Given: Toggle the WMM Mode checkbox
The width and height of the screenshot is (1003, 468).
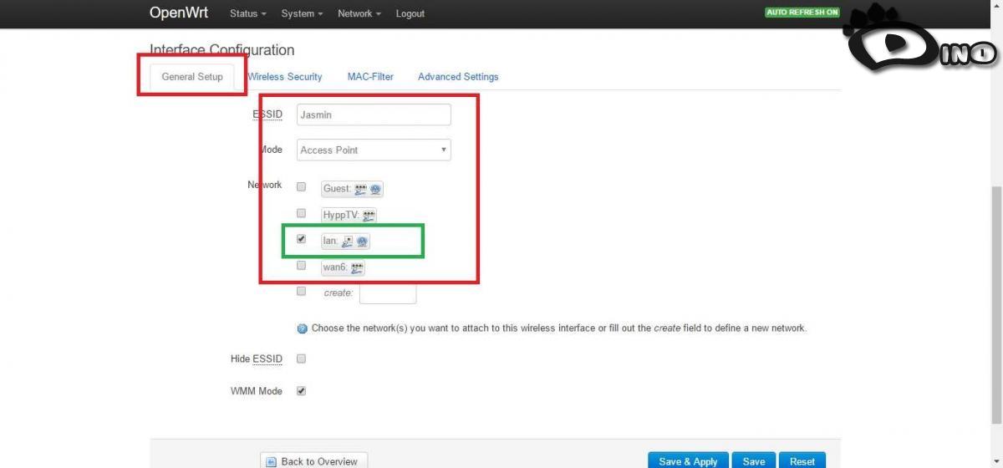Looking at the screenshot, I should (301, 390).
